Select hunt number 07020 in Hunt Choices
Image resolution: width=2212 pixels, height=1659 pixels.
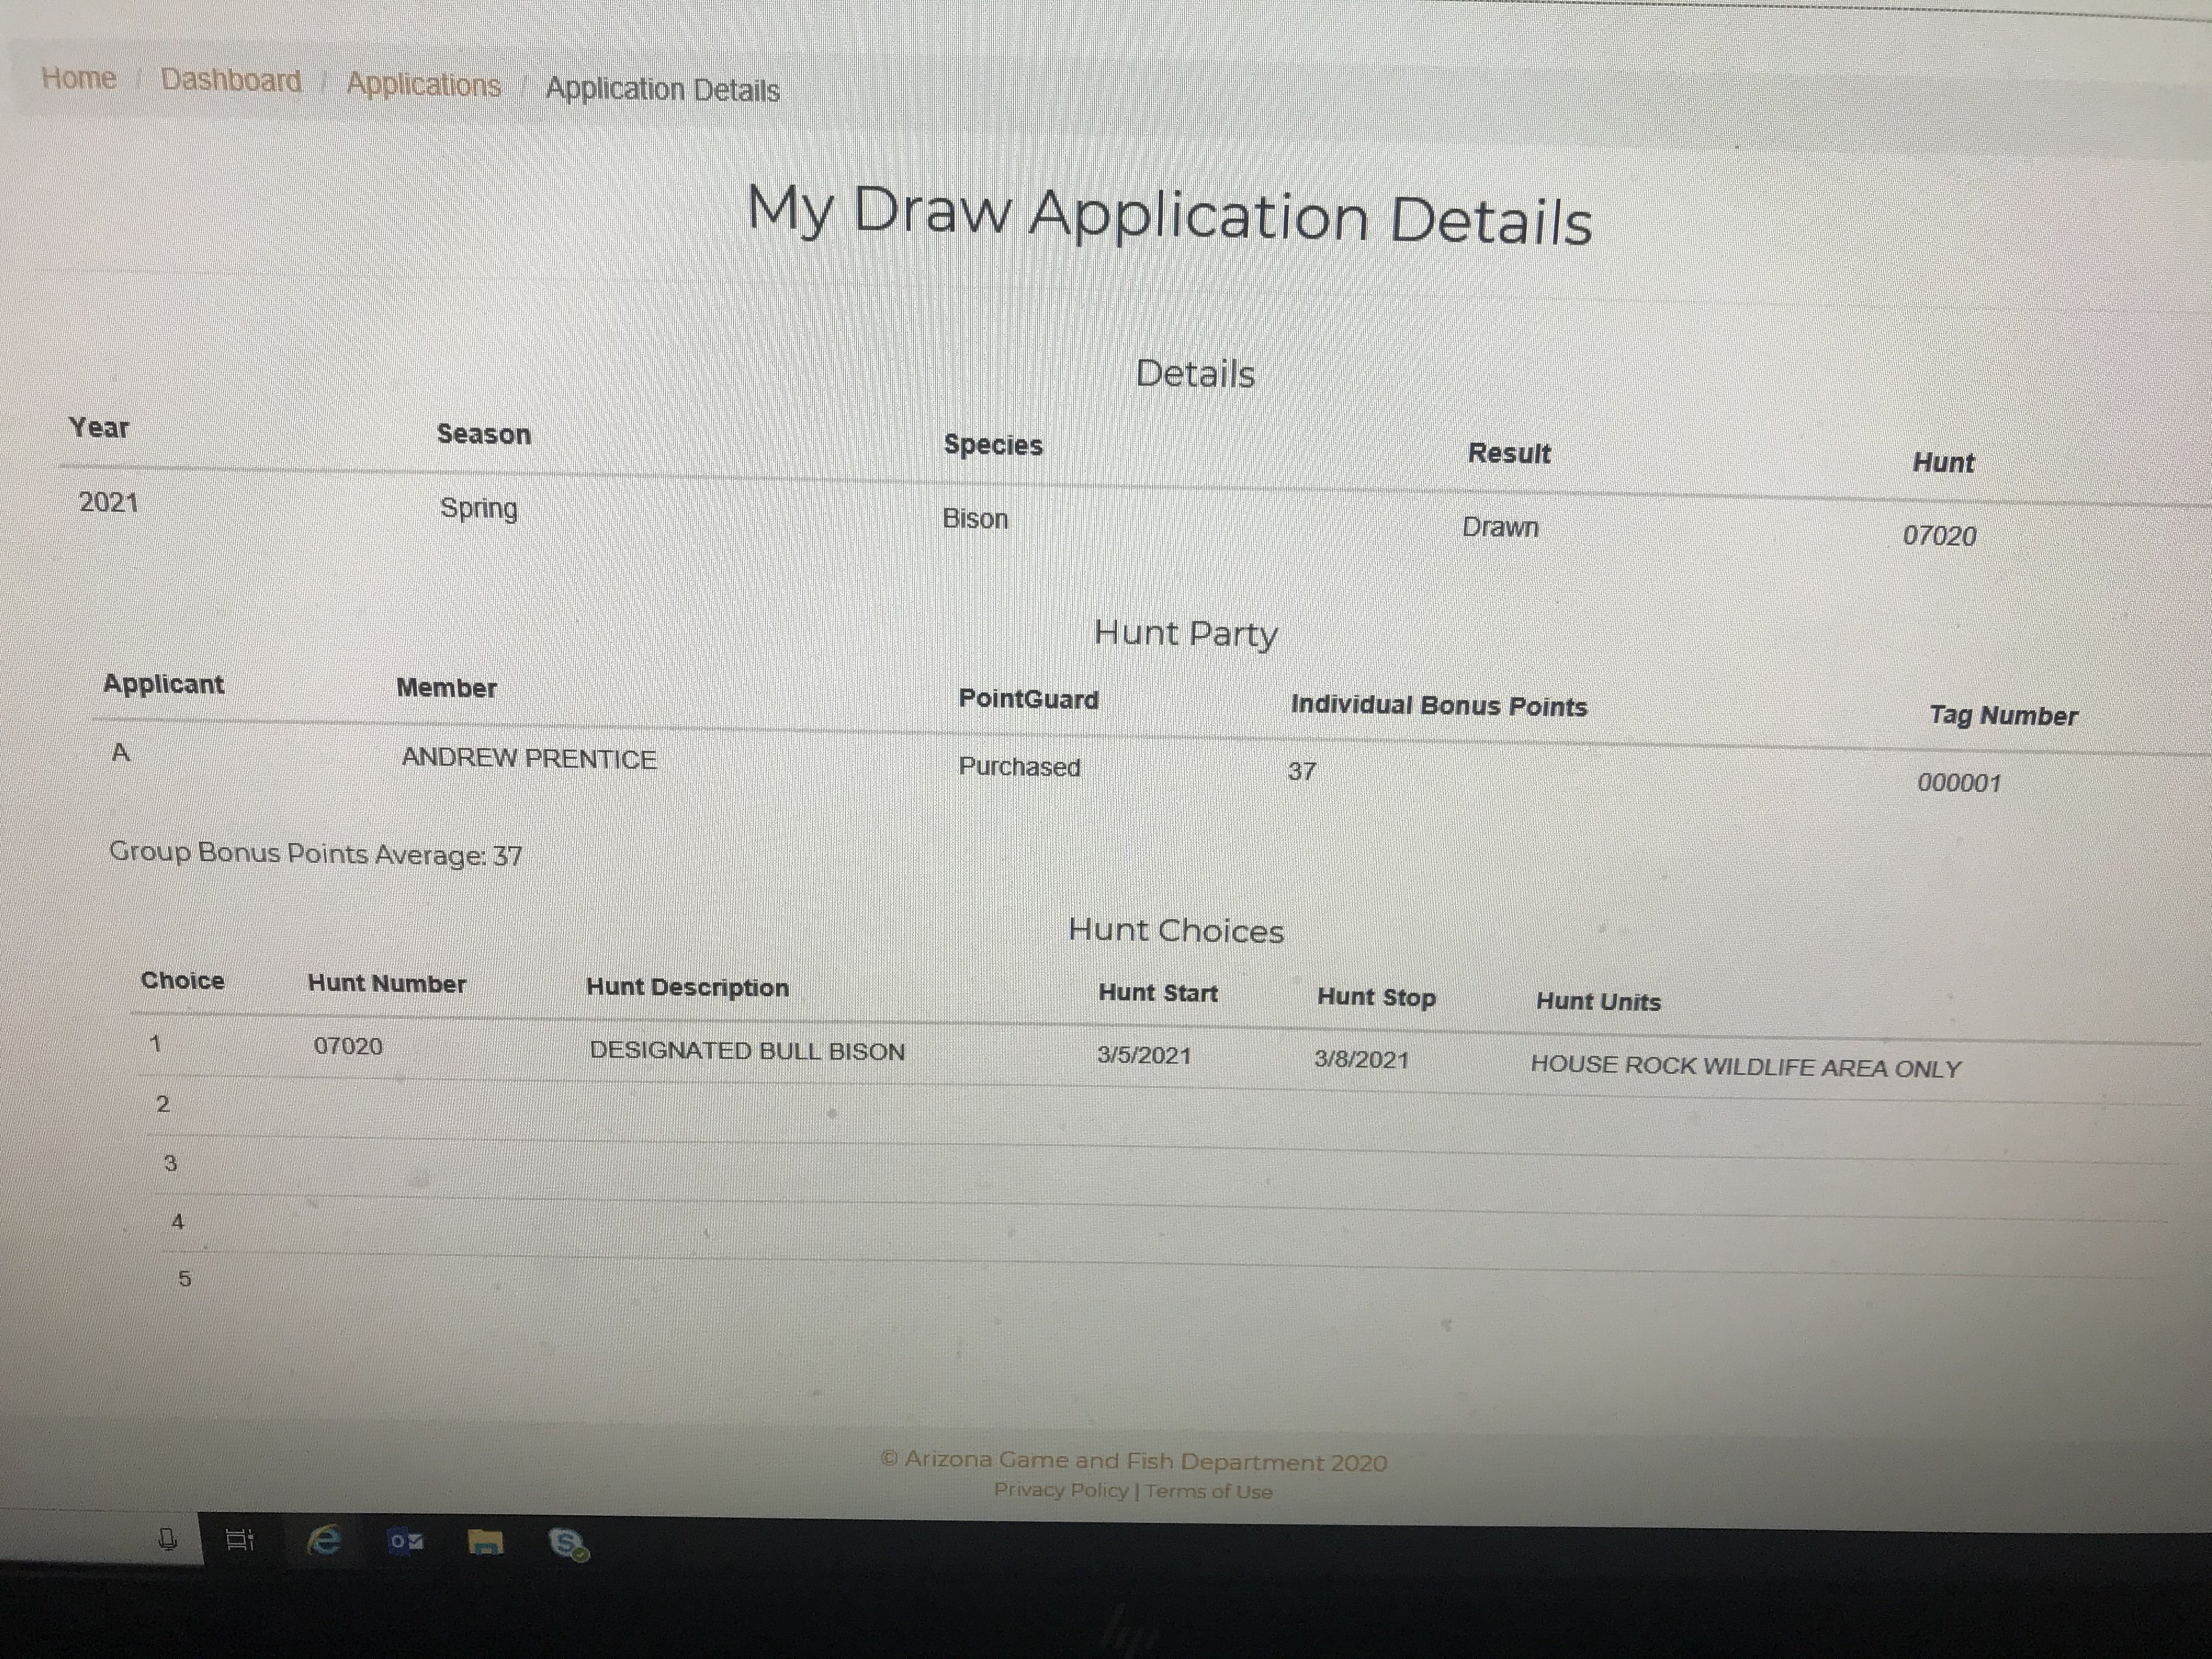(x=348, y=1046)
